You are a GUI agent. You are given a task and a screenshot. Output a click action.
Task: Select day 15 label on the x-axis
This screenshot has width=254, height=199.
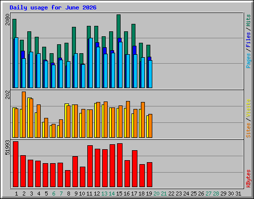coord(119,194)
